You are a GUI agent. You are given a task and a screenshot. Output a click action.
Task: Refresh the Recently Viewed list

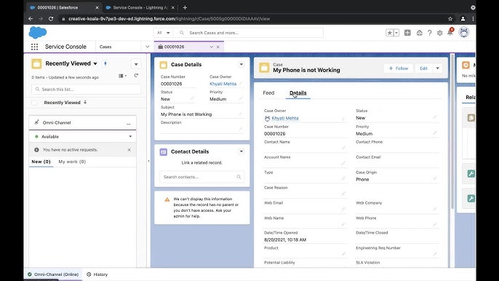pyautogui.click(x=136, y=76)
